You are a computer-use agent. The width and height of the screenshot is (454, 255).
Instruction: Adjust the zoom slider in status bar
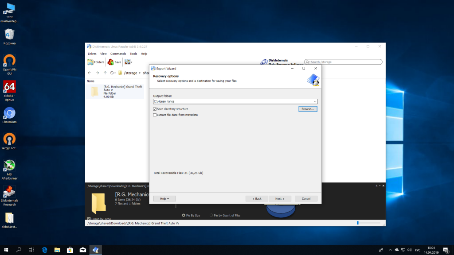(358, 223)
